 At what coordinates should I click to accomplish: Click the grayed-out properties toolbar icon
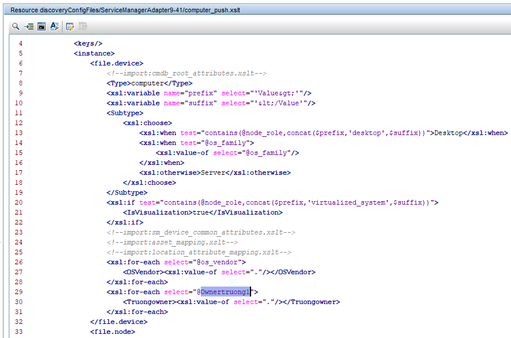point(83,26)
